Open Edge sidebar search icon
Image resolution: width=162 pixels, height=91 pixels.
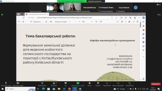(x=144, y=22)
